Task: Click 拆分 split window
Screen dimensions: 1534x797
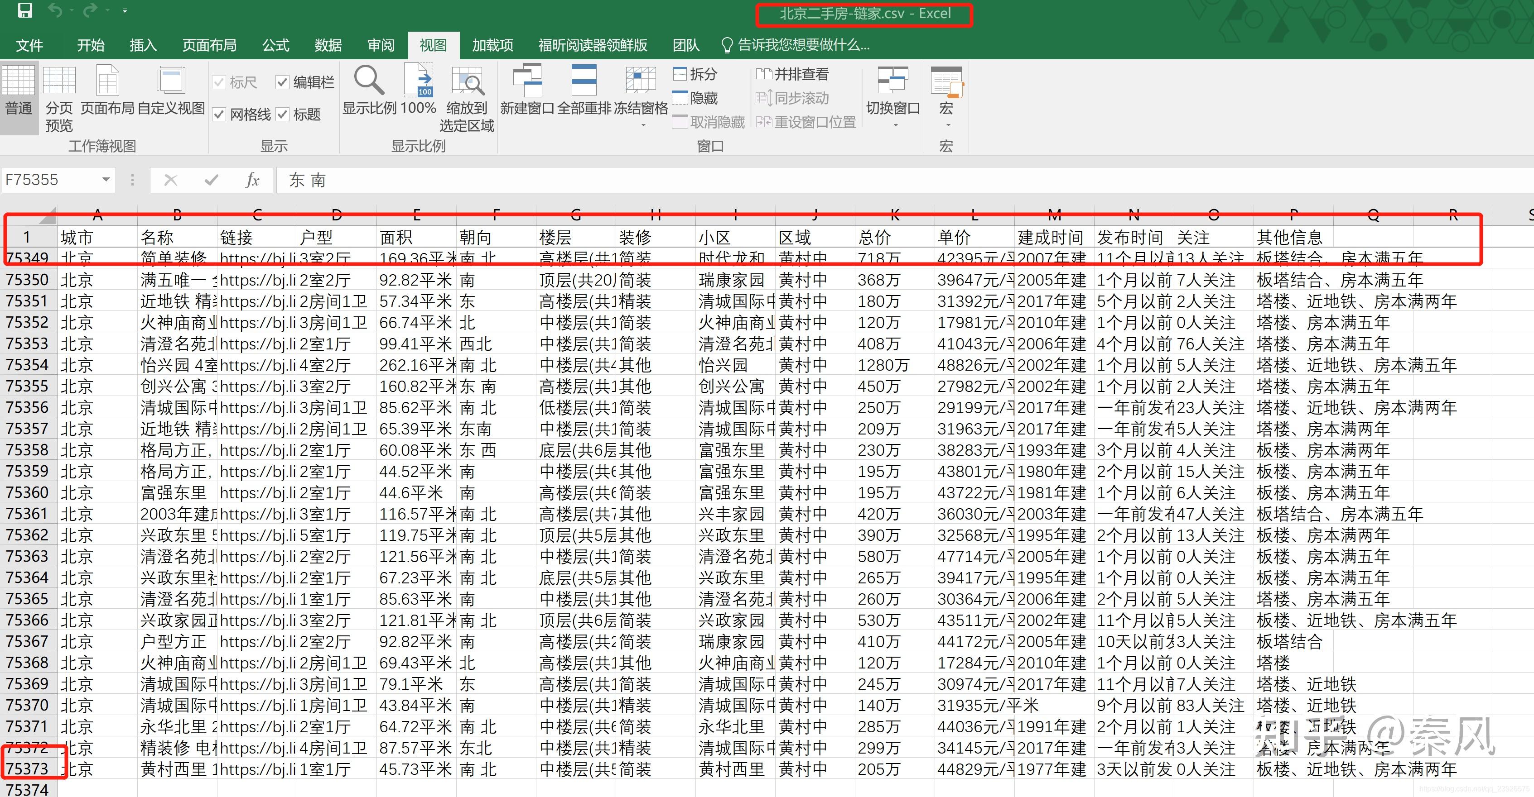Action: tap(695, 74)
